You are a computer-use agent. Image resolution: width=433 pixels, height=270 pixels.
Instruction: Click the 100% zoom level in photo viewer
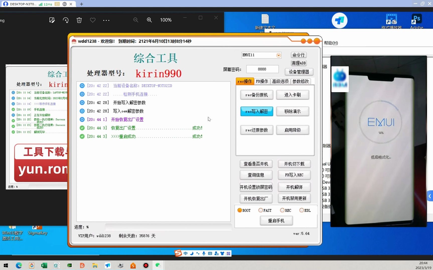[166, 20]
